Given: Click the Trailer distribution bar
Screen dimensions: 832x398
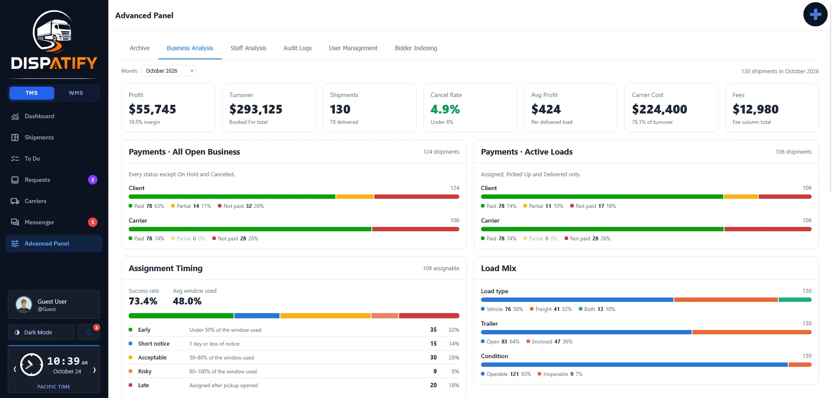Looking at the screenshot, I should (x=646, y=332).
